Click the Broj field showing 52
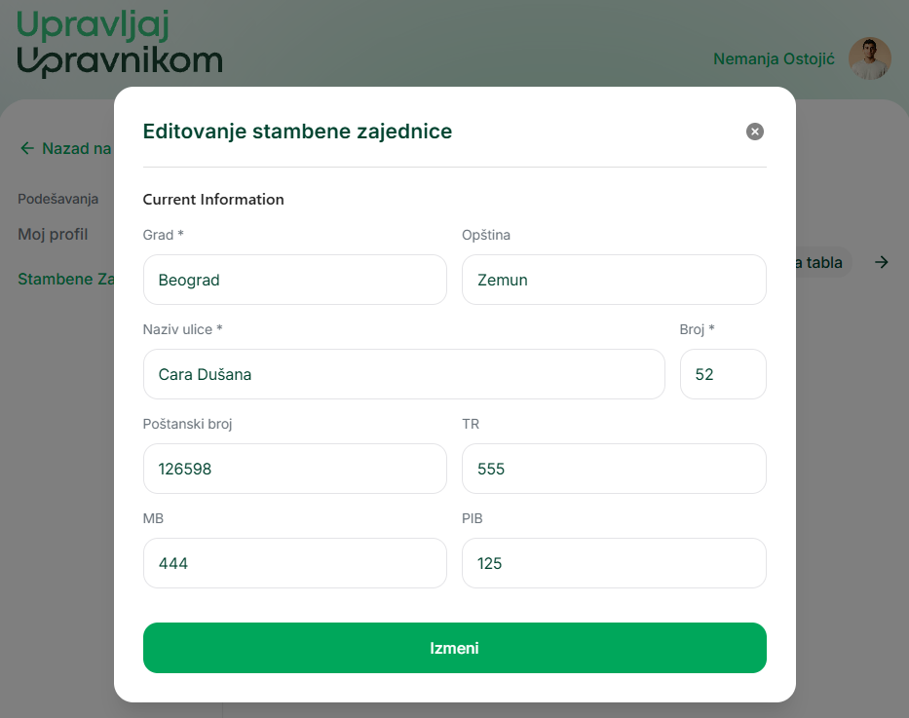This screenshot has width=909, height=718. point(722,374)
